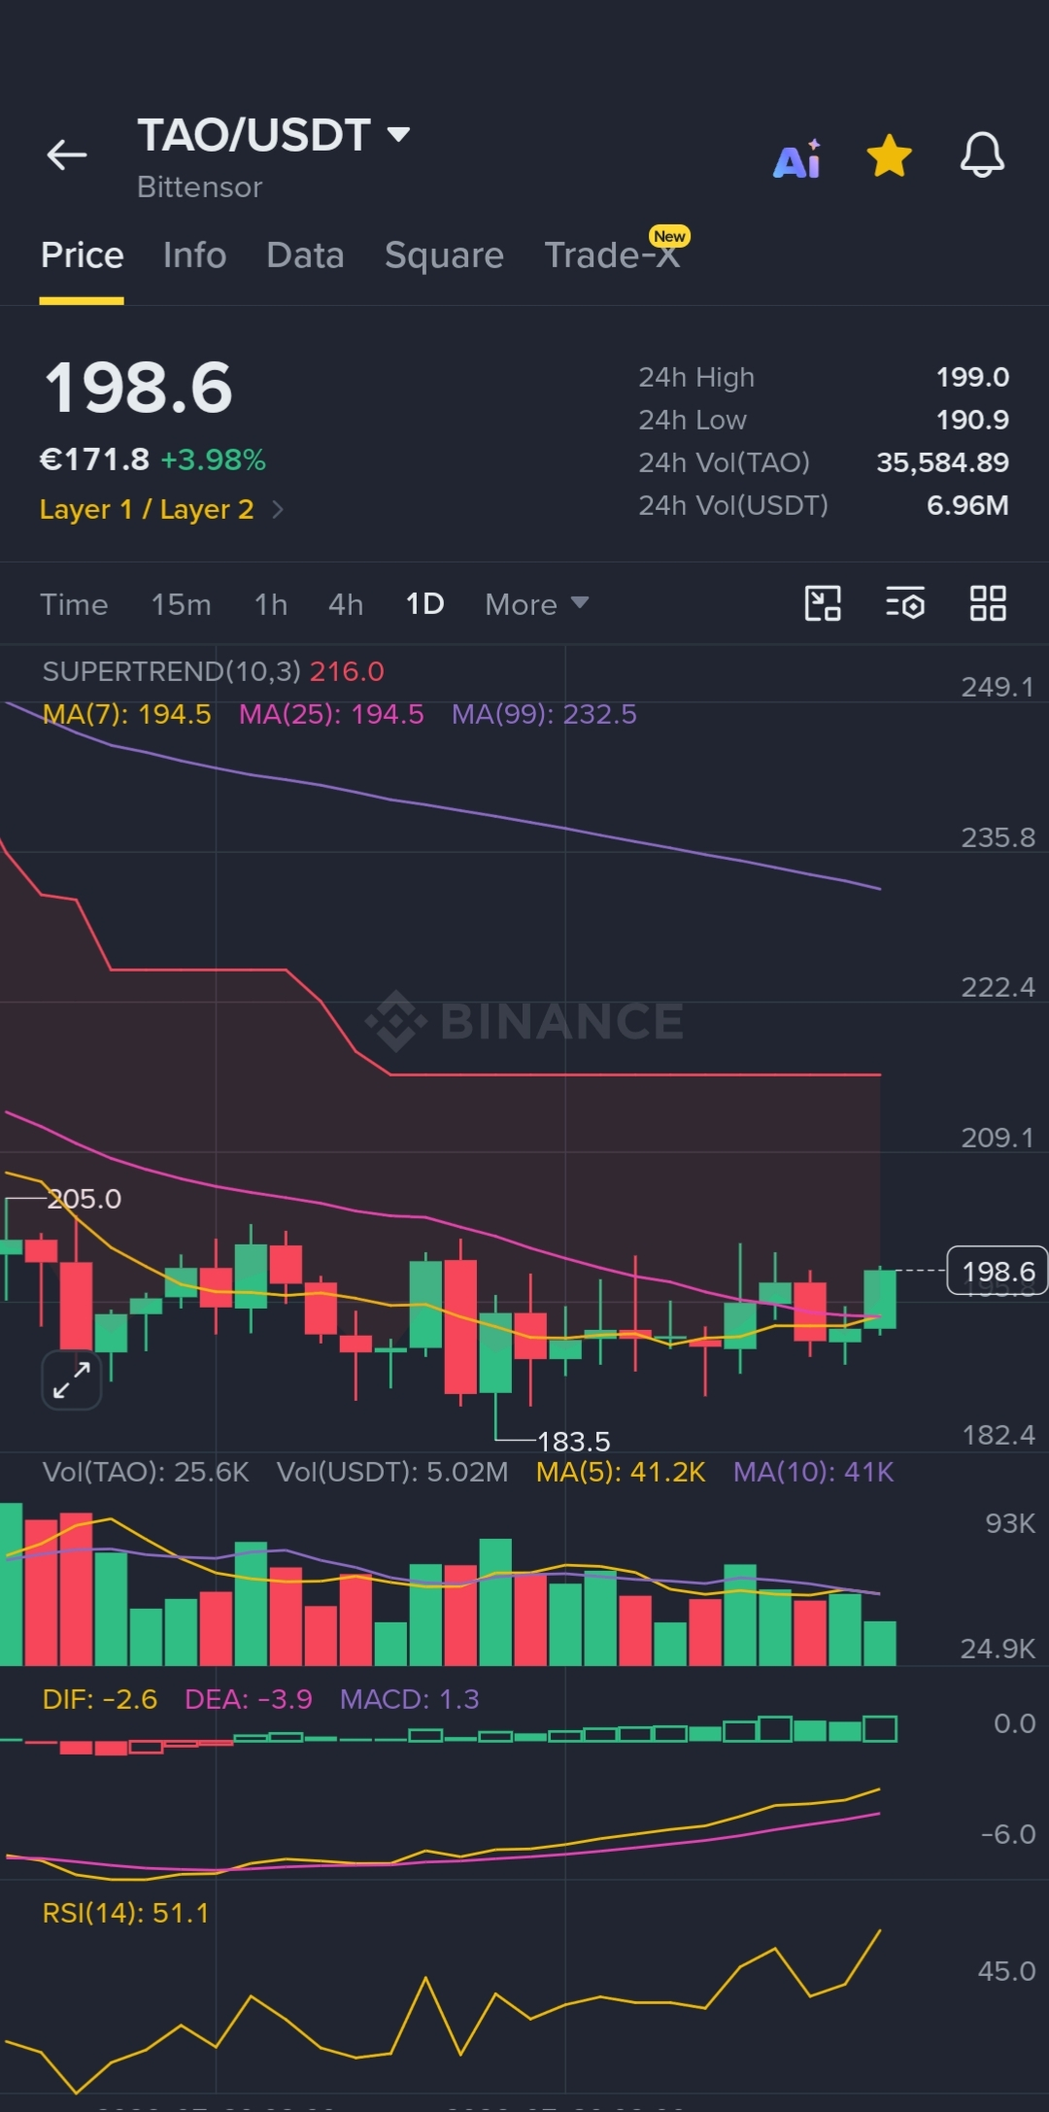The image size is (1049, 2112).
Task: Tap the MA(7): 194.5 label
Action: [126, 714]
